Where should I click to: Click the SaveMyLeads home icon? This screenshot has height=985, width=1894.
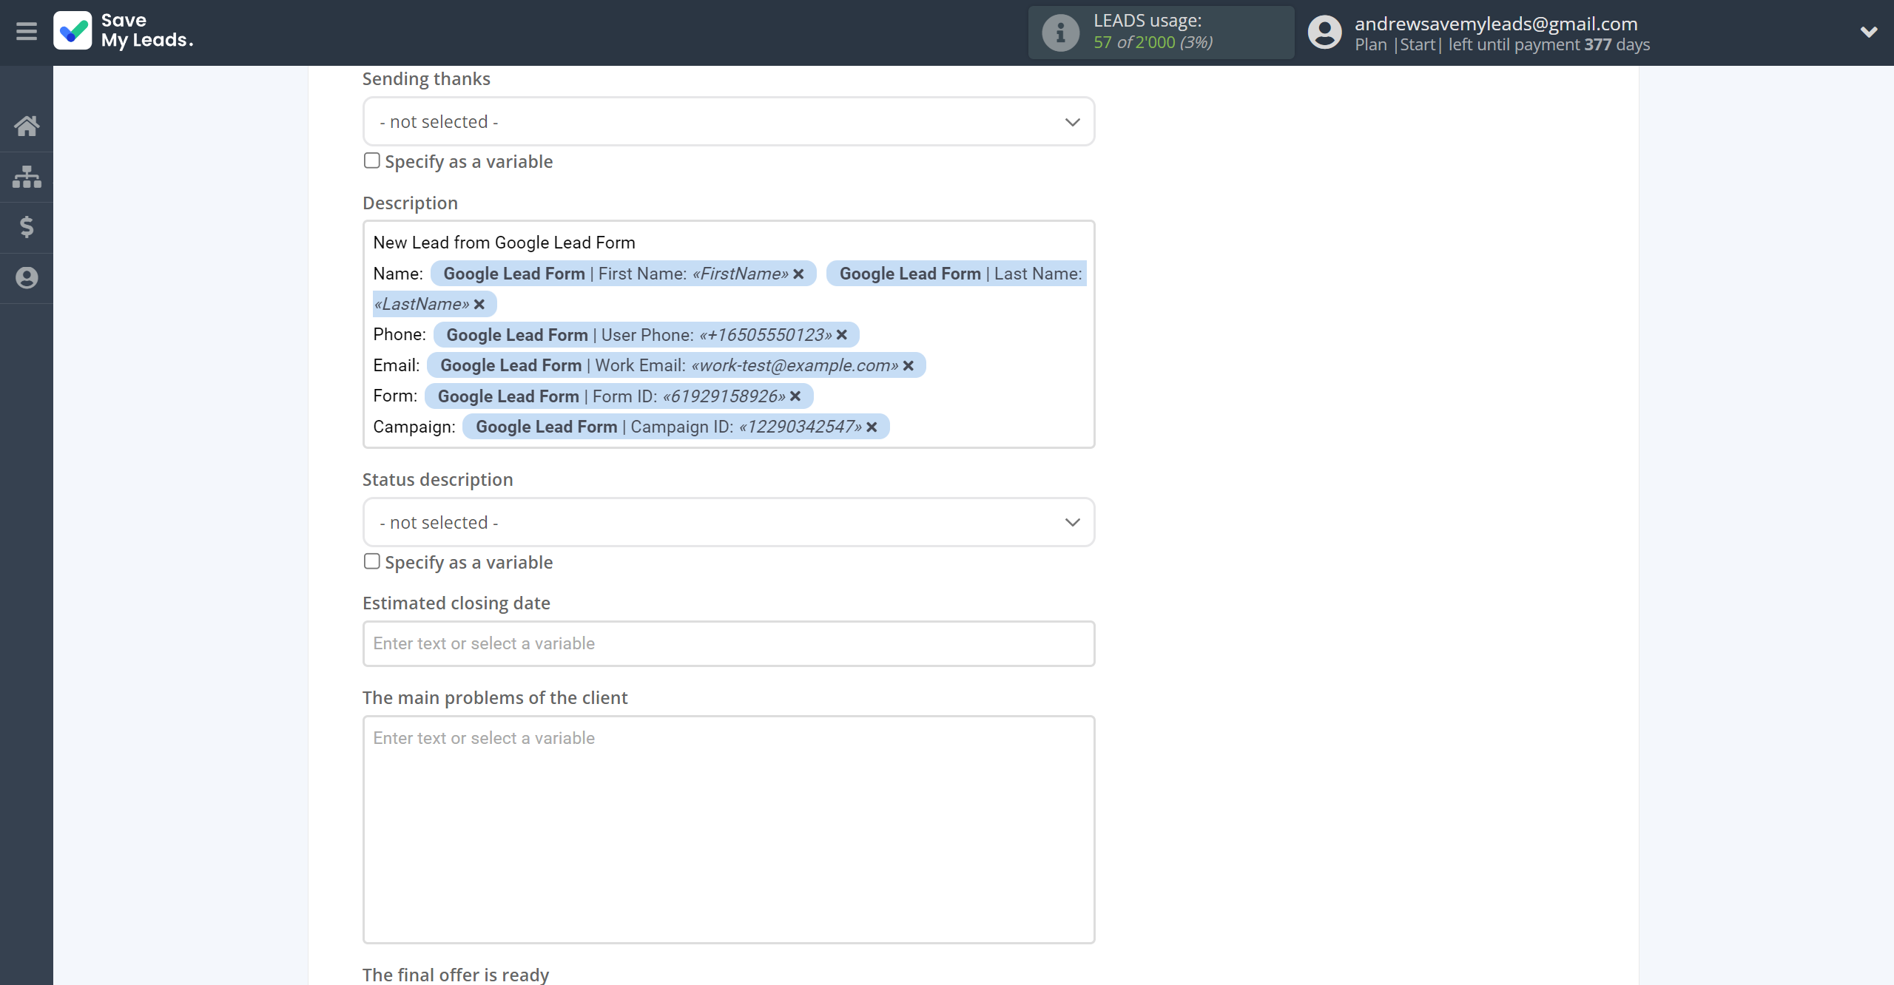27,125
